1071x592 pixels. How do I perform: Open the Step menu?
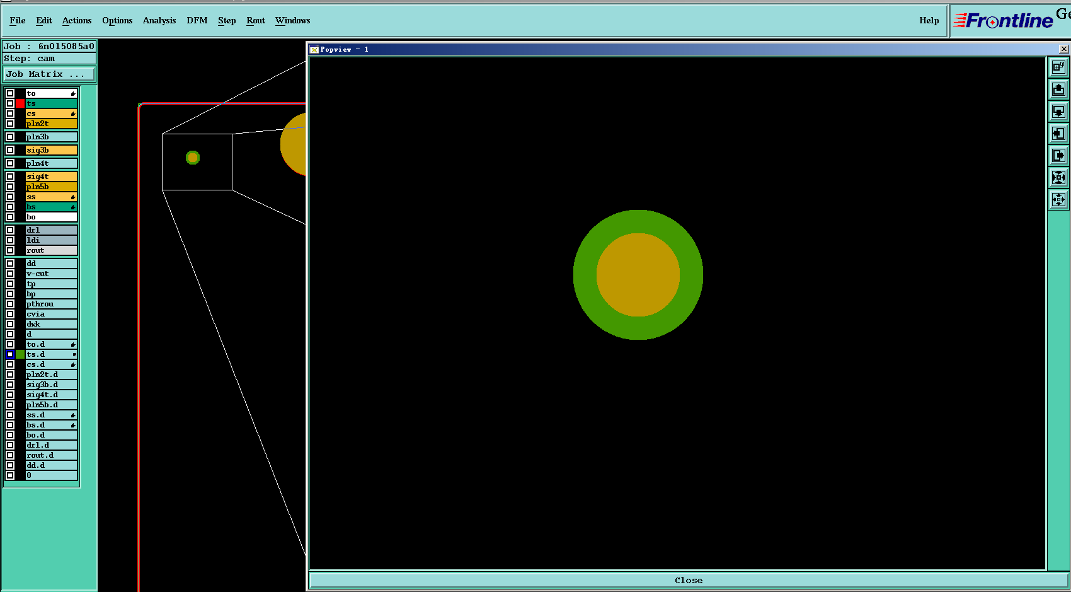(x=227, y=20)
